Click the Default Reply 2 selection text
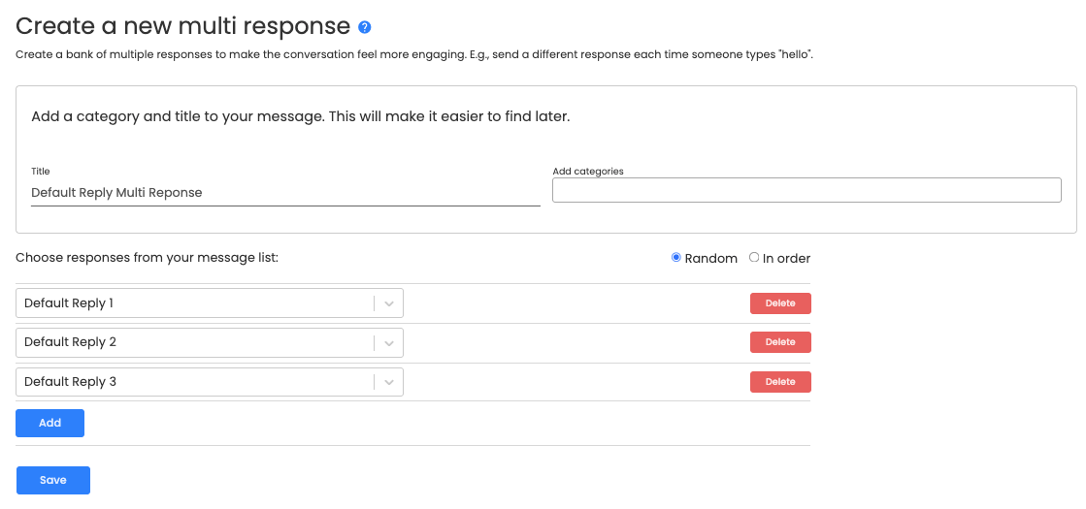This screenshot has height=509, width=1086. tap(70, 342)
